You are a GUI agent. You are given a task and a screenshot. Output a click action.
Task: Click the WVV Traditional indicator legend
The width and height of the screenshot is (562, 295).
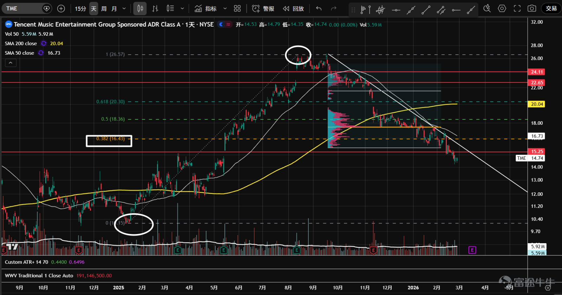pos(39,276)
